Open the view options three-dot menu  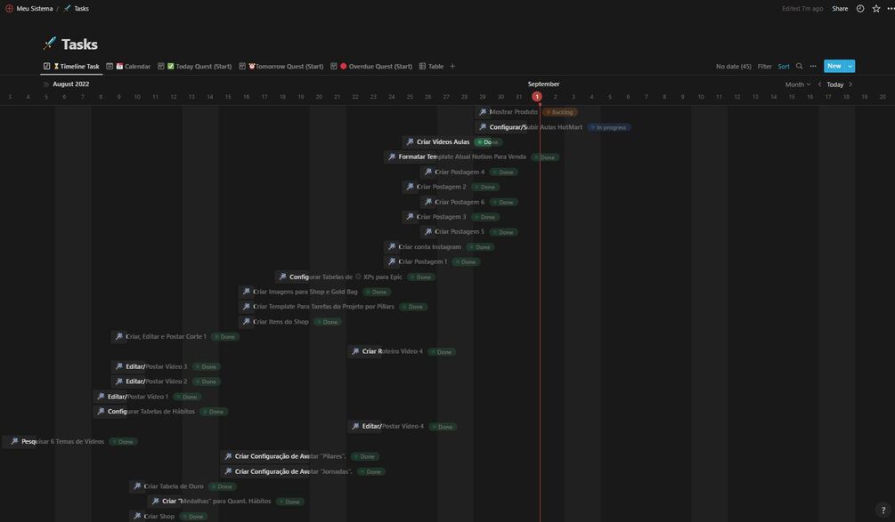[x=813, y=66]
